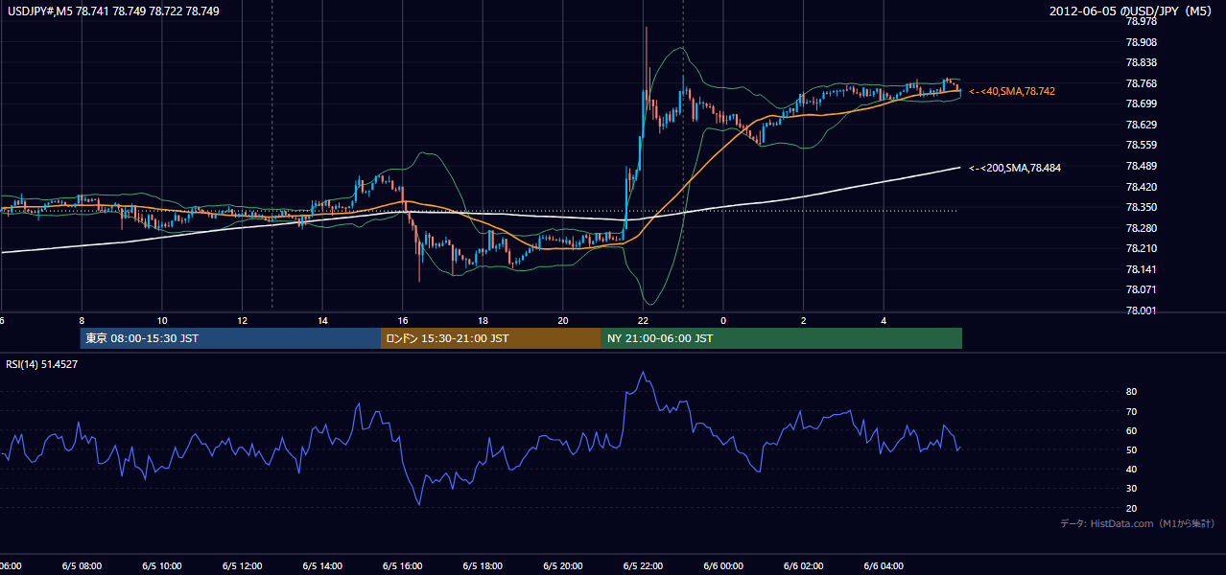Click the 6/5 16:00 date label
This screenshot has height=575, width=1226.
pos(403,565)
